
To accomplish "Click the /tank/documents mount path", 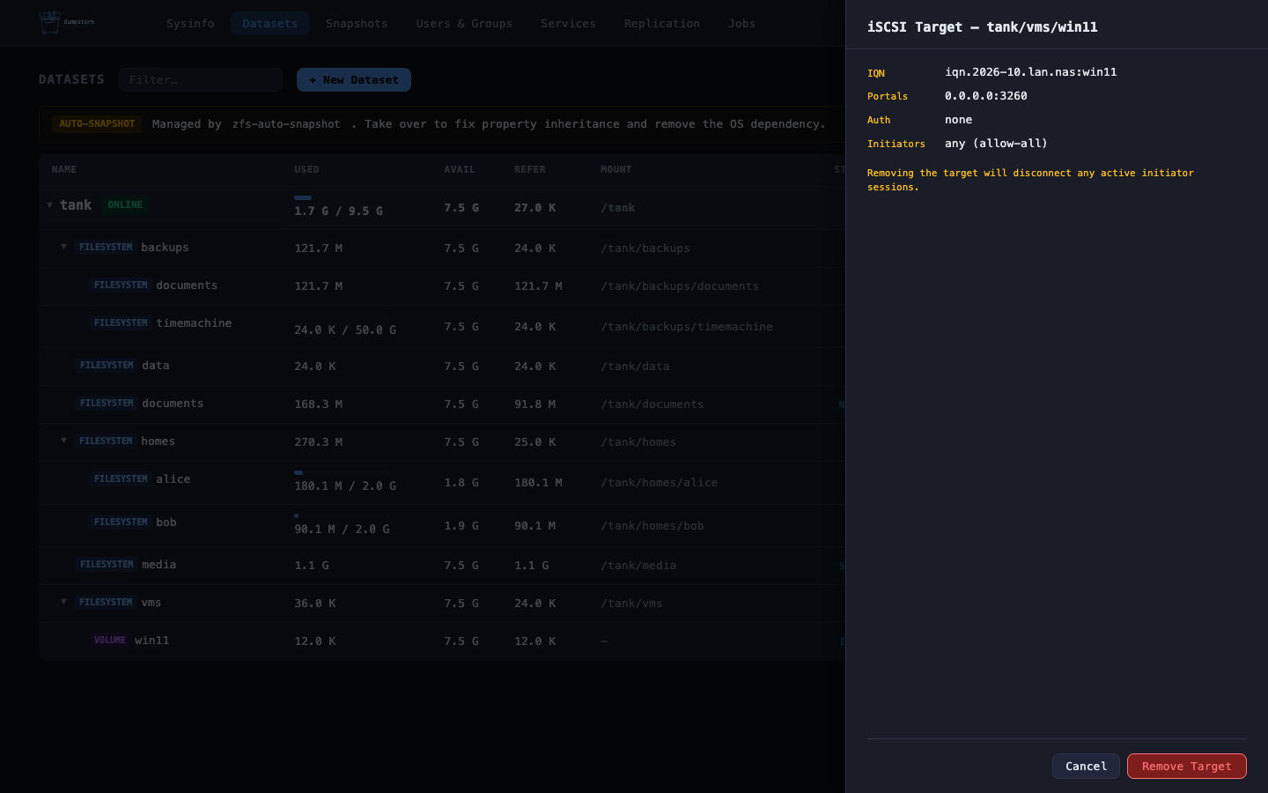I will tap(652, 404).
